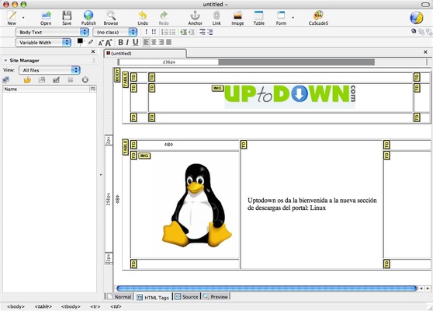
Task: Select <tr> in the status bar
Action: click(x=95, y=306)
